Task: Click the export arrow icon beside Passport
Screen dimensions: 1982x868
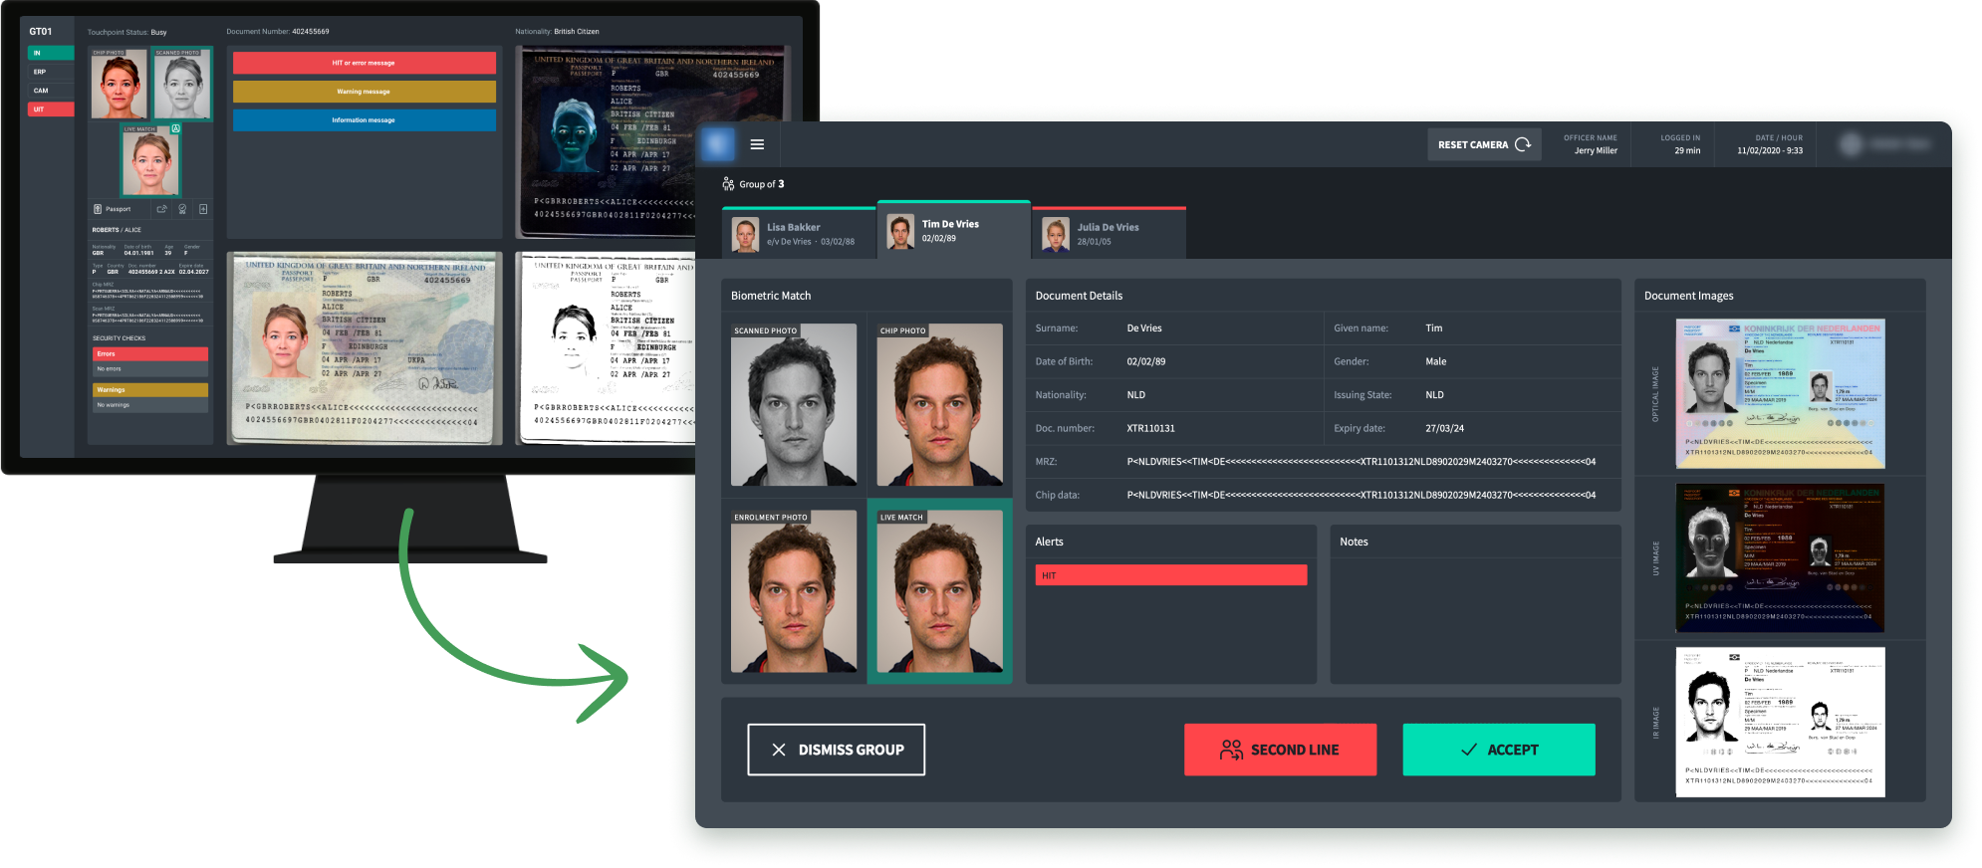Action: click(x=161, y=209)
